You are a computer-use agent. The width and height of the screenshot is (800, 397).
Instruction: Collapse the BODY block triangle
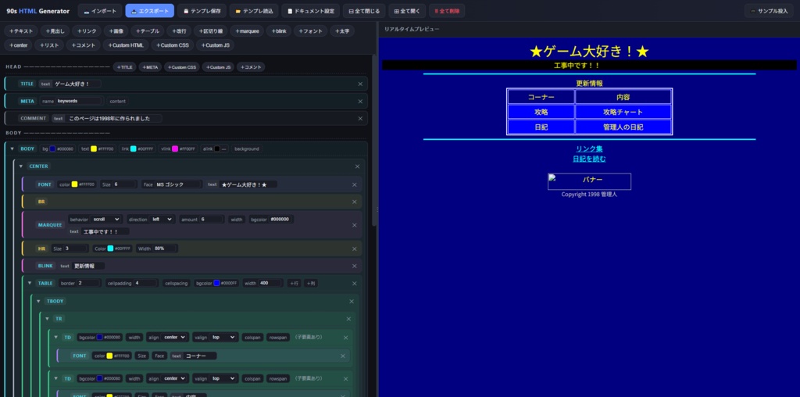(12, 149)
